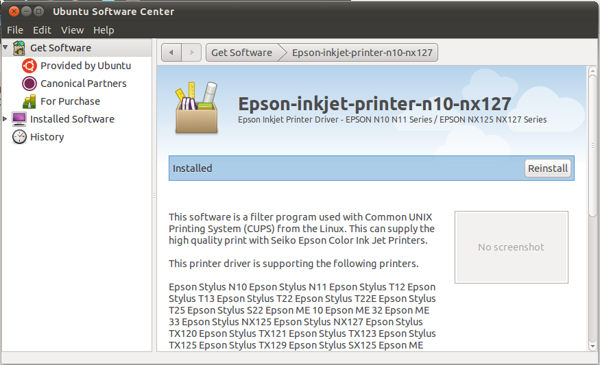Expand the Installed Software tree section
This screenshot has height=365, width=600.
[x=5, y=119]
